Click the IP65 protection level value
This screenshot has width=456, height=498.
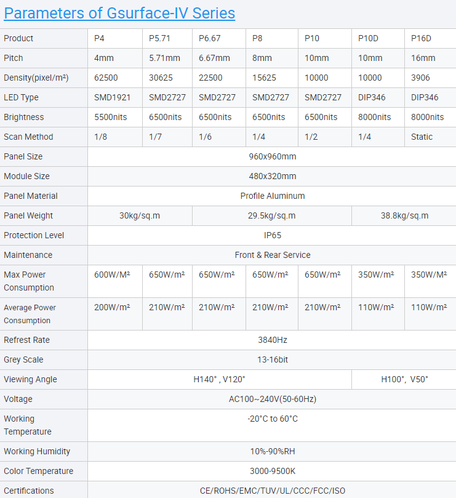272,235
